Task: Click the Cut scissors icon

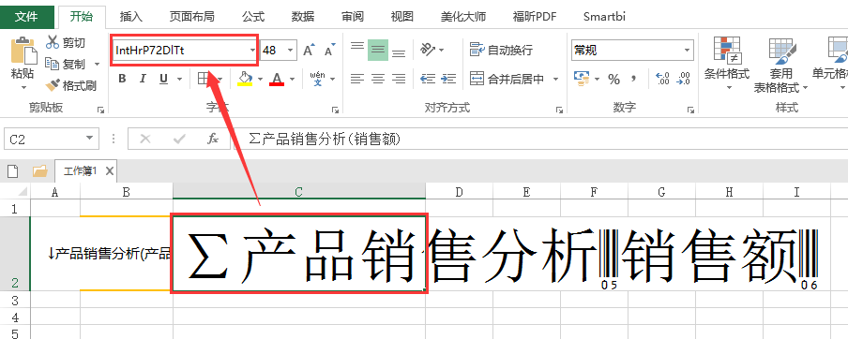Action: click(53, 42)
